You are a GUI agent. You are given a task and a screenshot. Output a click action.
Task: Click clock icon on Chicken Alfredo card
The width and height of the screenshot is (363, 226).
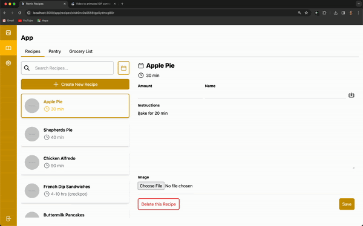[47, 166]
